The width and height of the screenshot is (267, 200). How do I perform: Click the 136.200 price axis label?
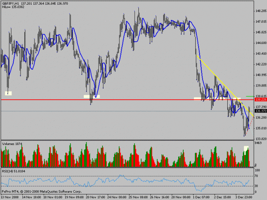pos(261,118)
